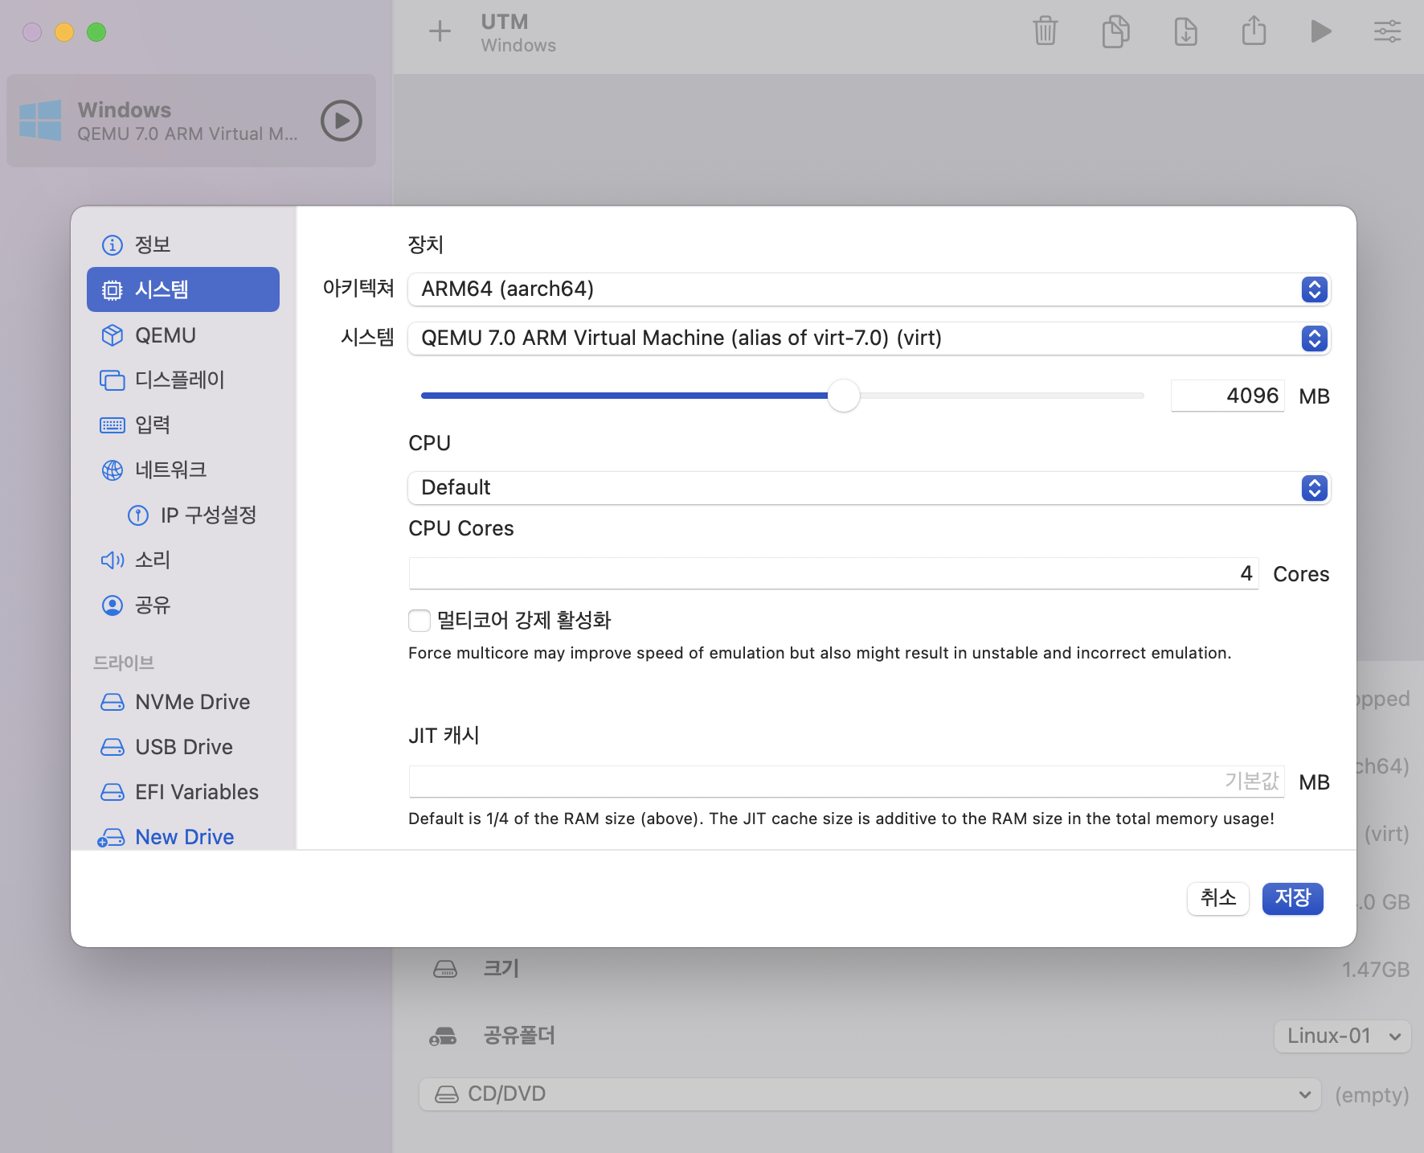Image resolution: width=1424 pixels, height=1153 pixels.
Task: Open the 소리 settings section
Action: pyautogui.click(x=183, y=560)
